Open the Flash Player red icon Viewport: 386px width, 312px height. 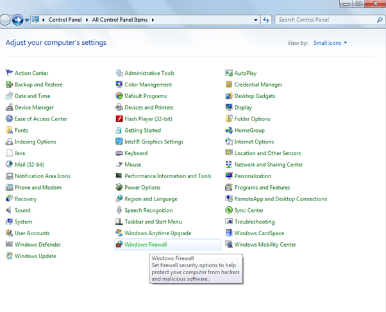[x=119, y=119]
